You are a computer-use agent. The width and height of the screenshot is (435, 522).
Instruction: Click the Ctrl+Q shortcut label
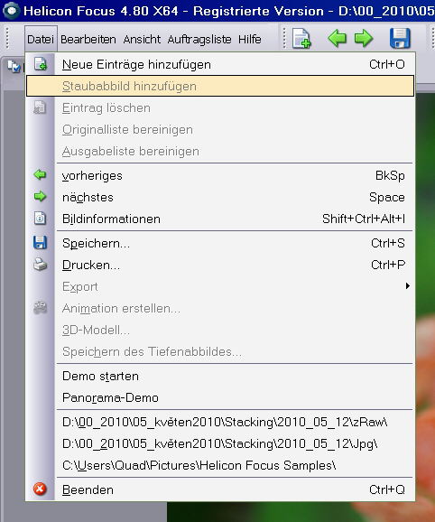[387, 489]
